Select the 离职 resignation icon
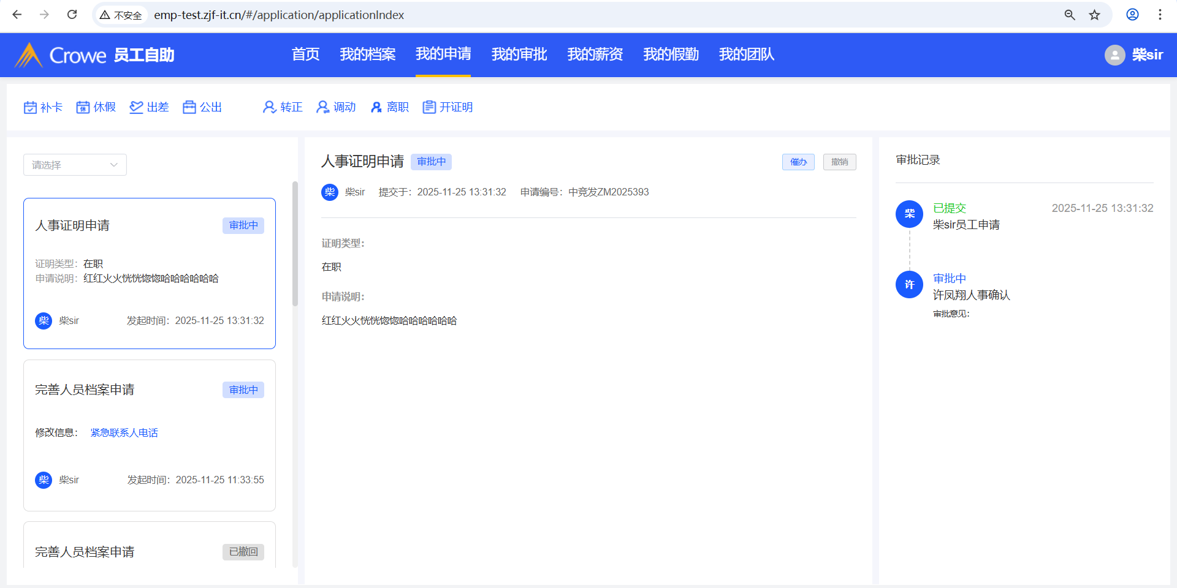Viewport: 1177px width, 588px height. [376, 108]
